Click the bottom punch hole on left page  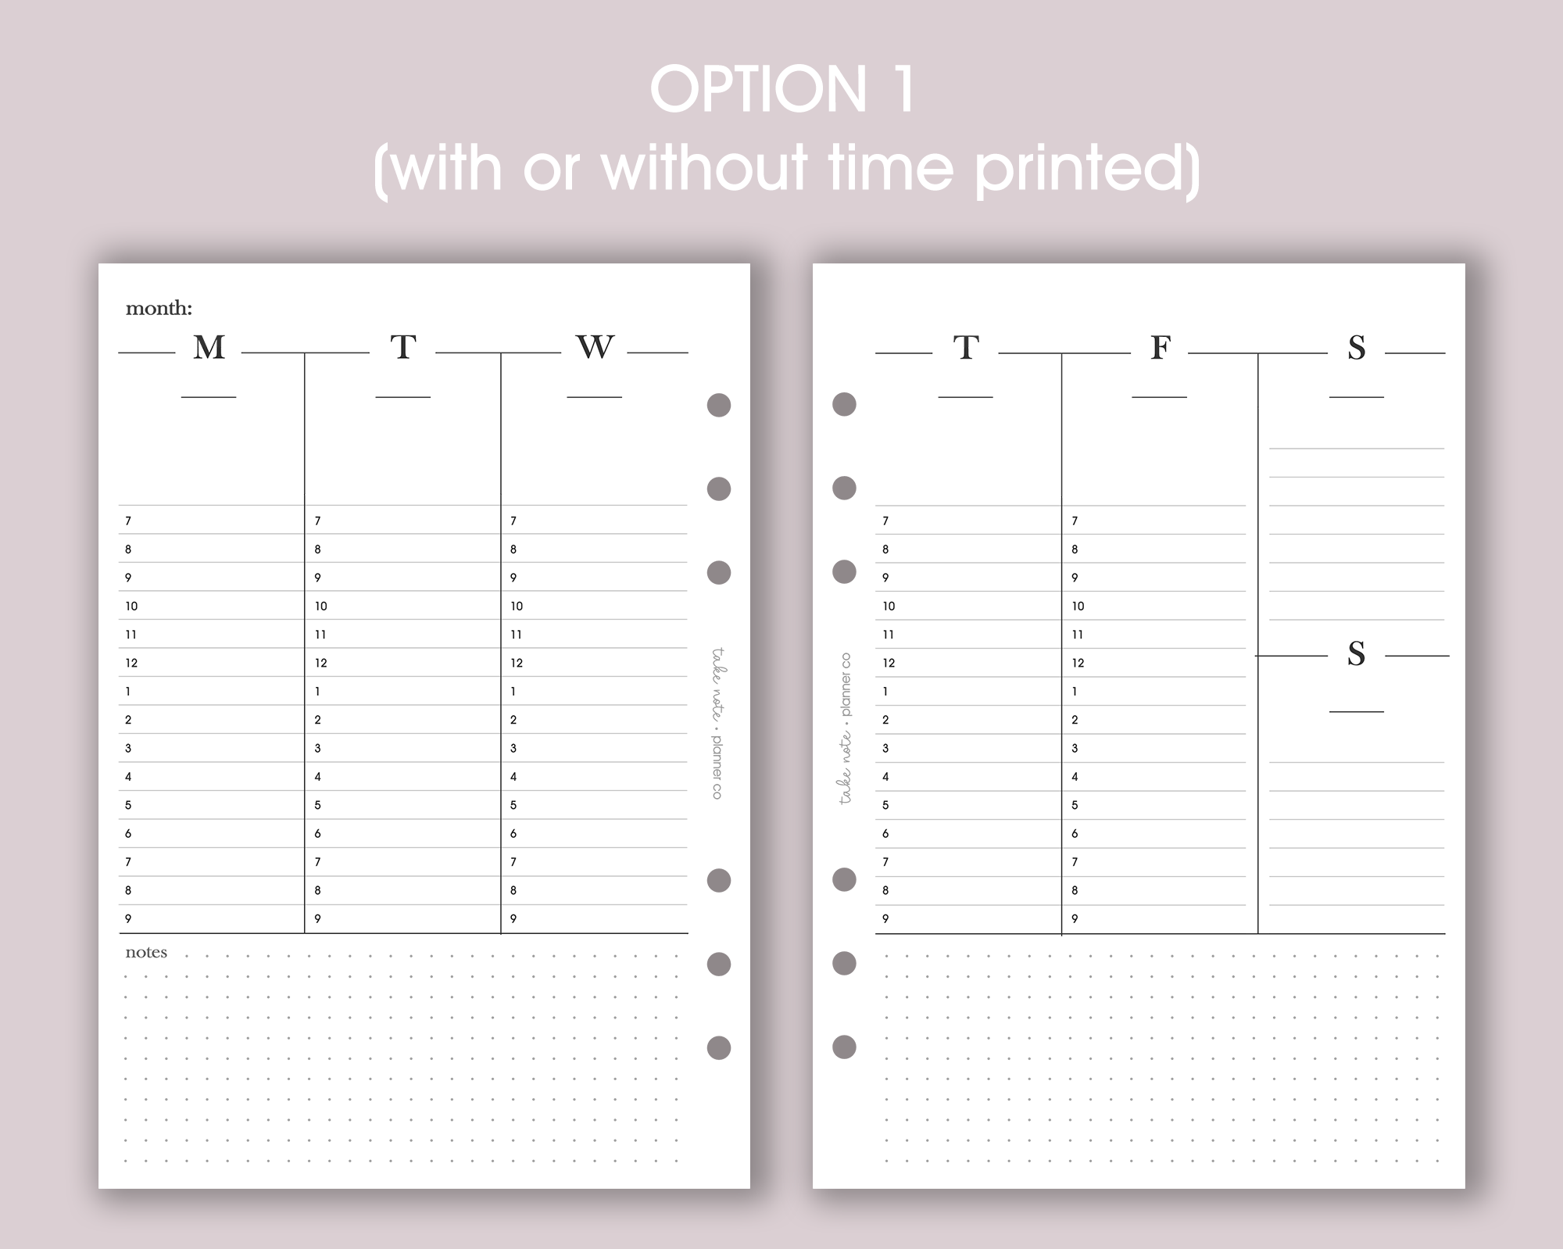point(719,1047)
